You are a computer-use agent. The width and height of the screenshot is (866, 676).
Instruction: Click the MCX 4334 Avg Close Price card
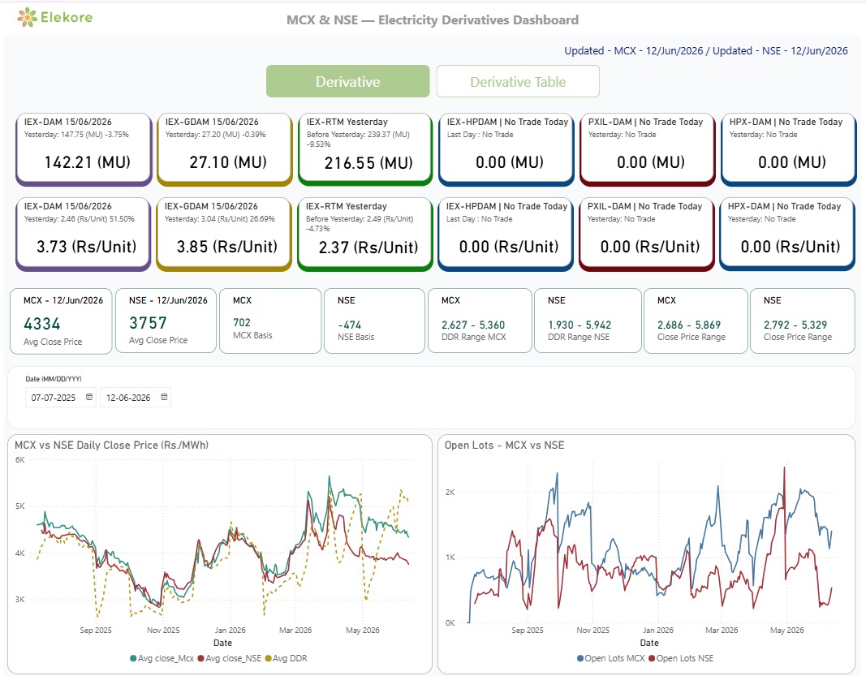pyautogui.click(x=61, y=321)
